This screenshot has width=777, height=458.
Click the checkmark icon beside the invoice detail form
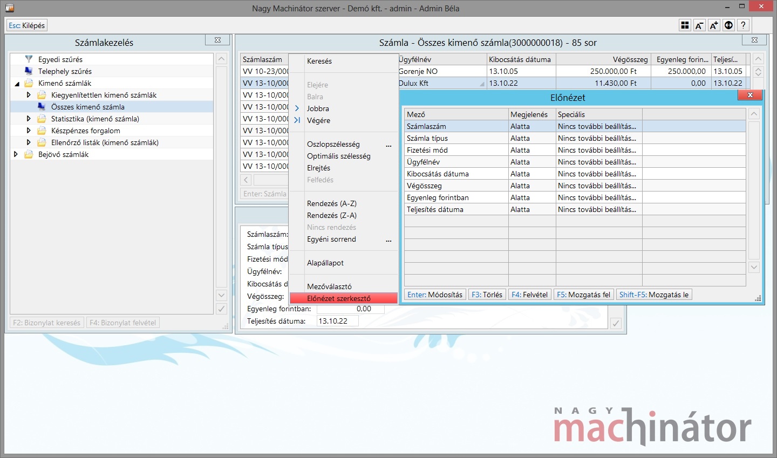tap(616, 323)
